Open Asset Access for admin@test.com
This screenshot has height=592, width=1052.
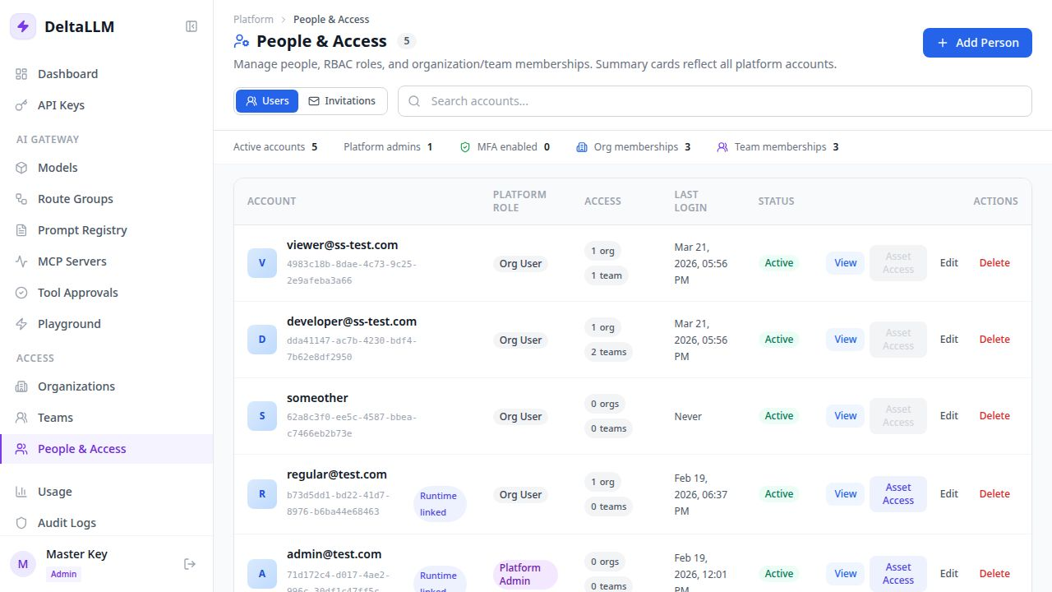tap(898, 574)
